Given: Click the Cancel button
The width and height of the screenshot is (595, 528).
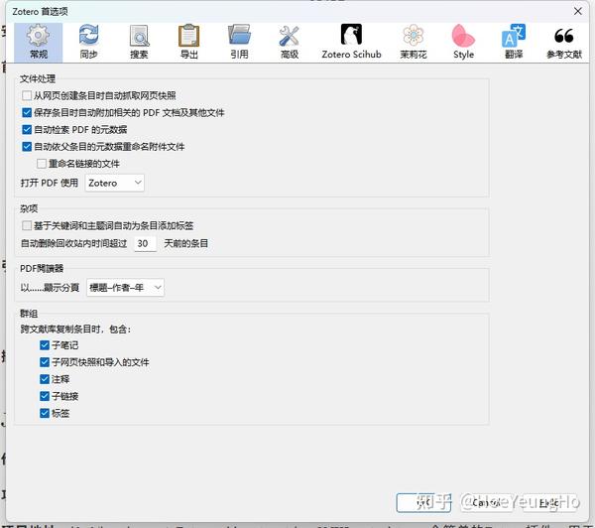Looking at the screenshot, I should 487,503.
